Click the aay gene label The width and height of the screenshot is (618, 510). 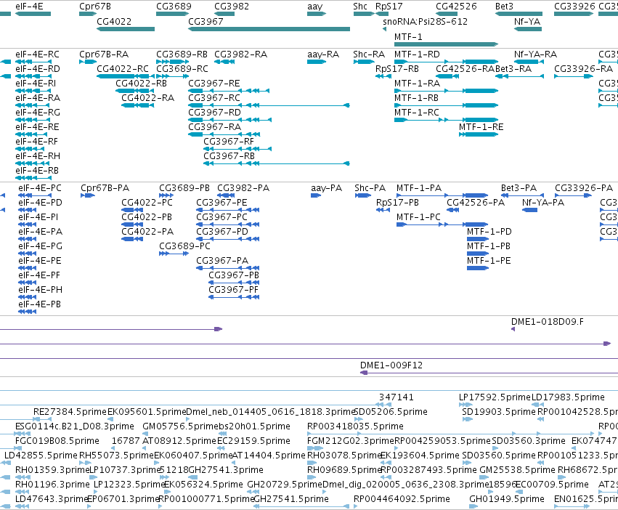(315, 7)
